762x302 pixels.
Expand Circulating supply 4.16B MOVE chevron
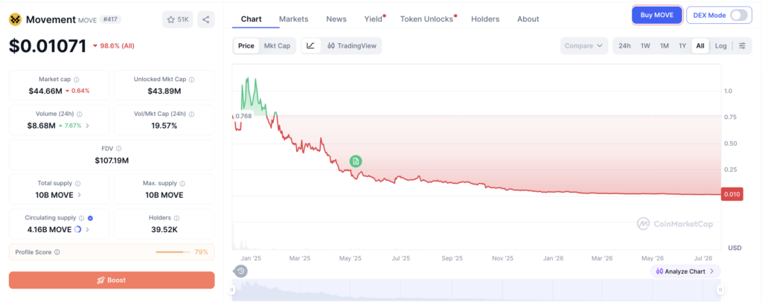(88, 230)
